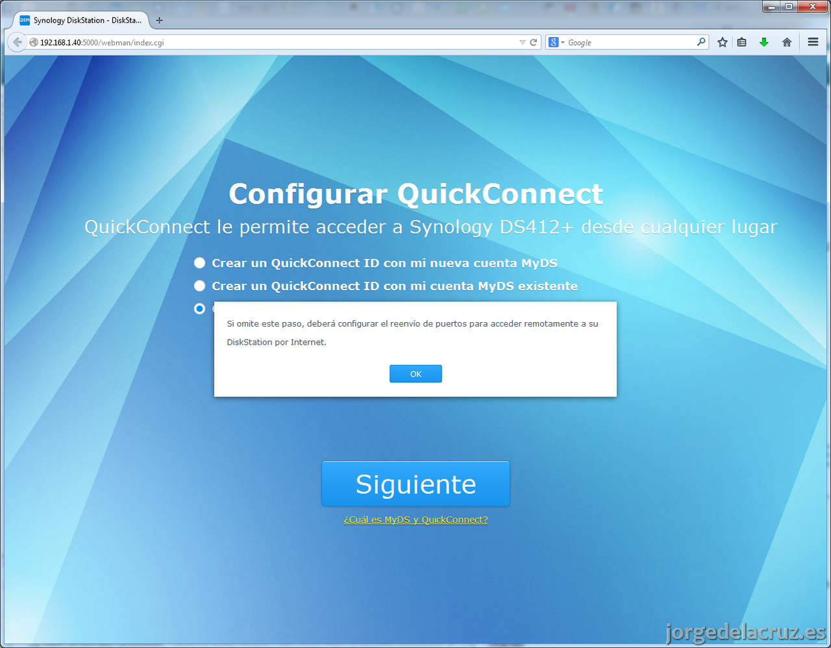
Task: Click the Siguiente button
Action: pos(415,484)
